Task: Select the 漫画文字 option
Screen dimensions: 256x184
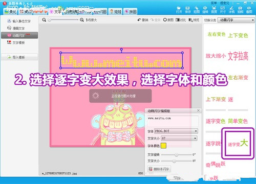Action: (x=16, y=28)
